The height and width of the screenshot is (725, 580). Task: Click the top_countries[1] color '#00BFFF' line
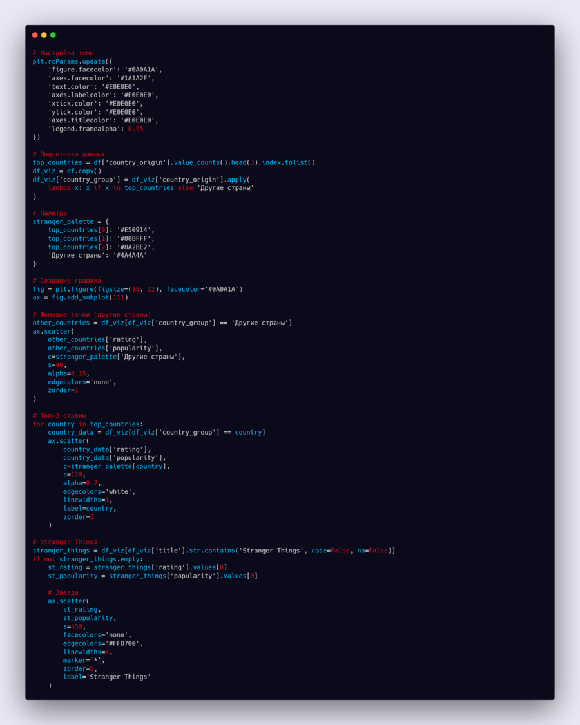(101, 239)
